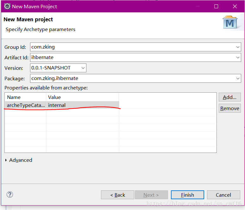Image resolution: width=245 pixels, height=210 pixels.
Task: Open the Package dropdown arrow
Action: 238,78
